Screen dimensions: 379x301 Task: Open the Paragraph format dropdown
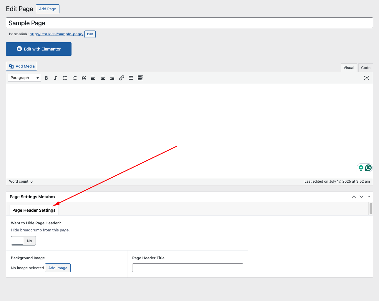tap(24, 78)
